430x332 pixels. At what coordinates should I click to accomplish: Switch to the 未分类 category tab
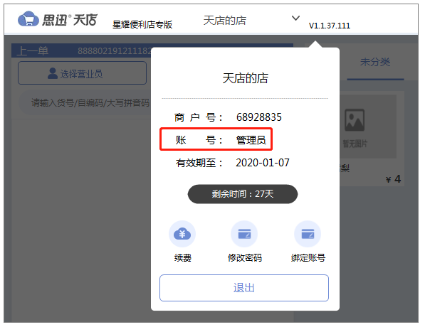[375, 62]
